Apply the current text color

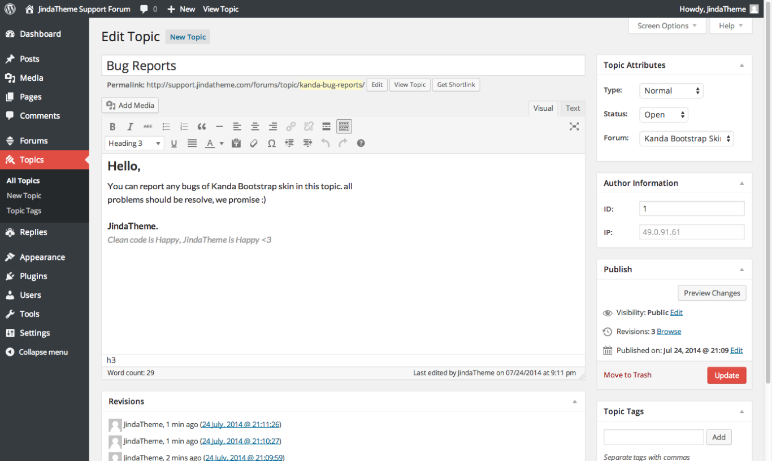[210, 143]
